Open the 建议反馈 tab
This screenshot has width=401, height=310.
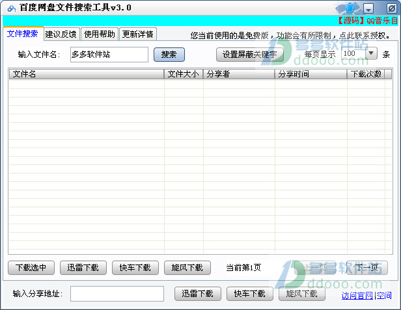[x=61, y=34]
